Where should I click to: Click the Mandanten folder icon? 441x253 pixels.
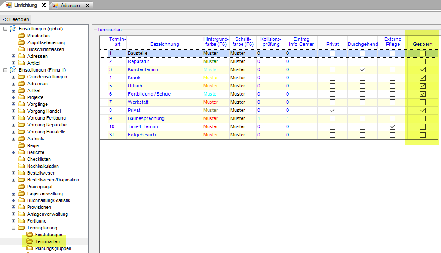pyautogui.click(x=21, y=36)
